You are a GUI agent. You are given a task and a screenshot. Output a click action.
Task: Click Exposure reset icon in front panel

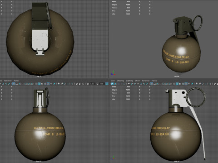[x=88, y=84]
